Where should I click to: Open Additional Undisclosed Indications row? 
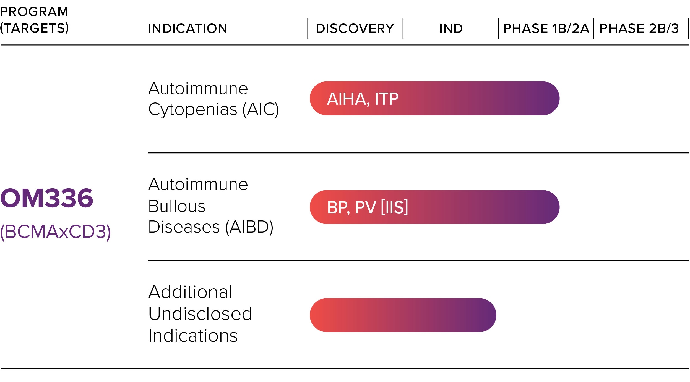(x=200, y=313)
